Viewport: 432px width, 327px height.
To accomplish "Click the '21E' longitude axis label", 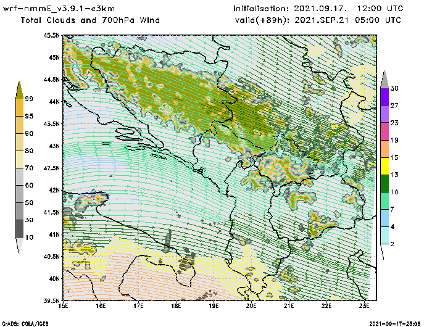I will 289,306.
